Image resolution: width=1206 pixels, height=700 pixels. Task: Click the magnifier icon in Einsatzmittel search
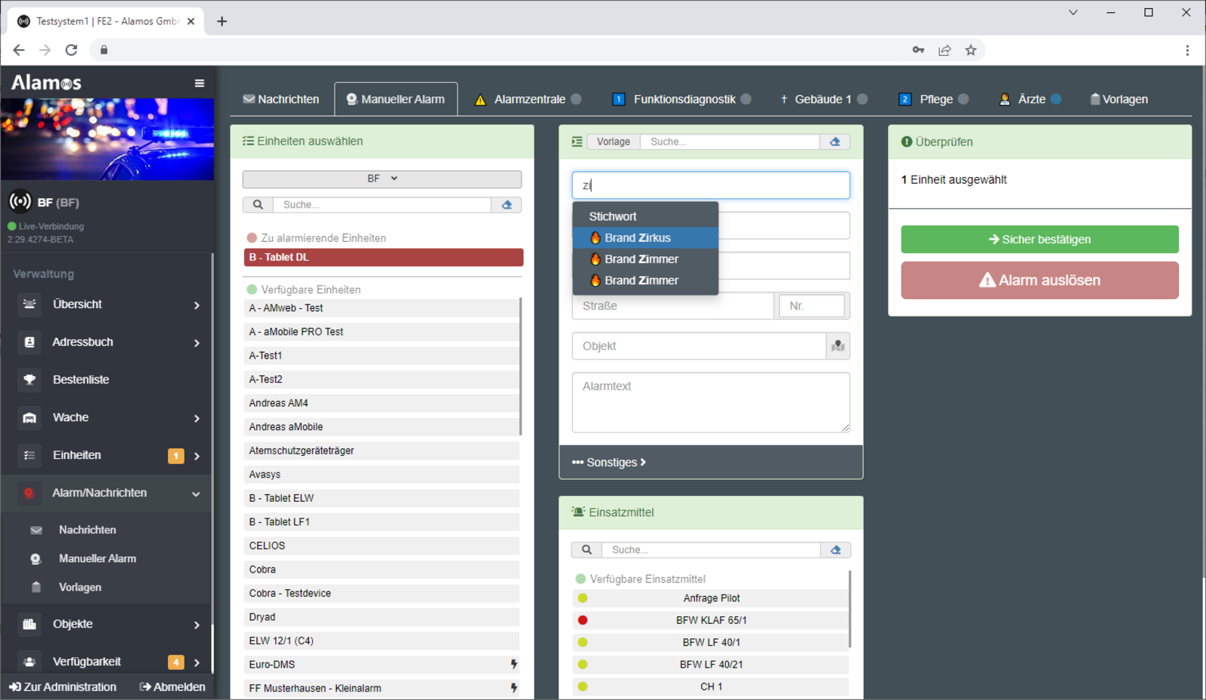(586, 550)
